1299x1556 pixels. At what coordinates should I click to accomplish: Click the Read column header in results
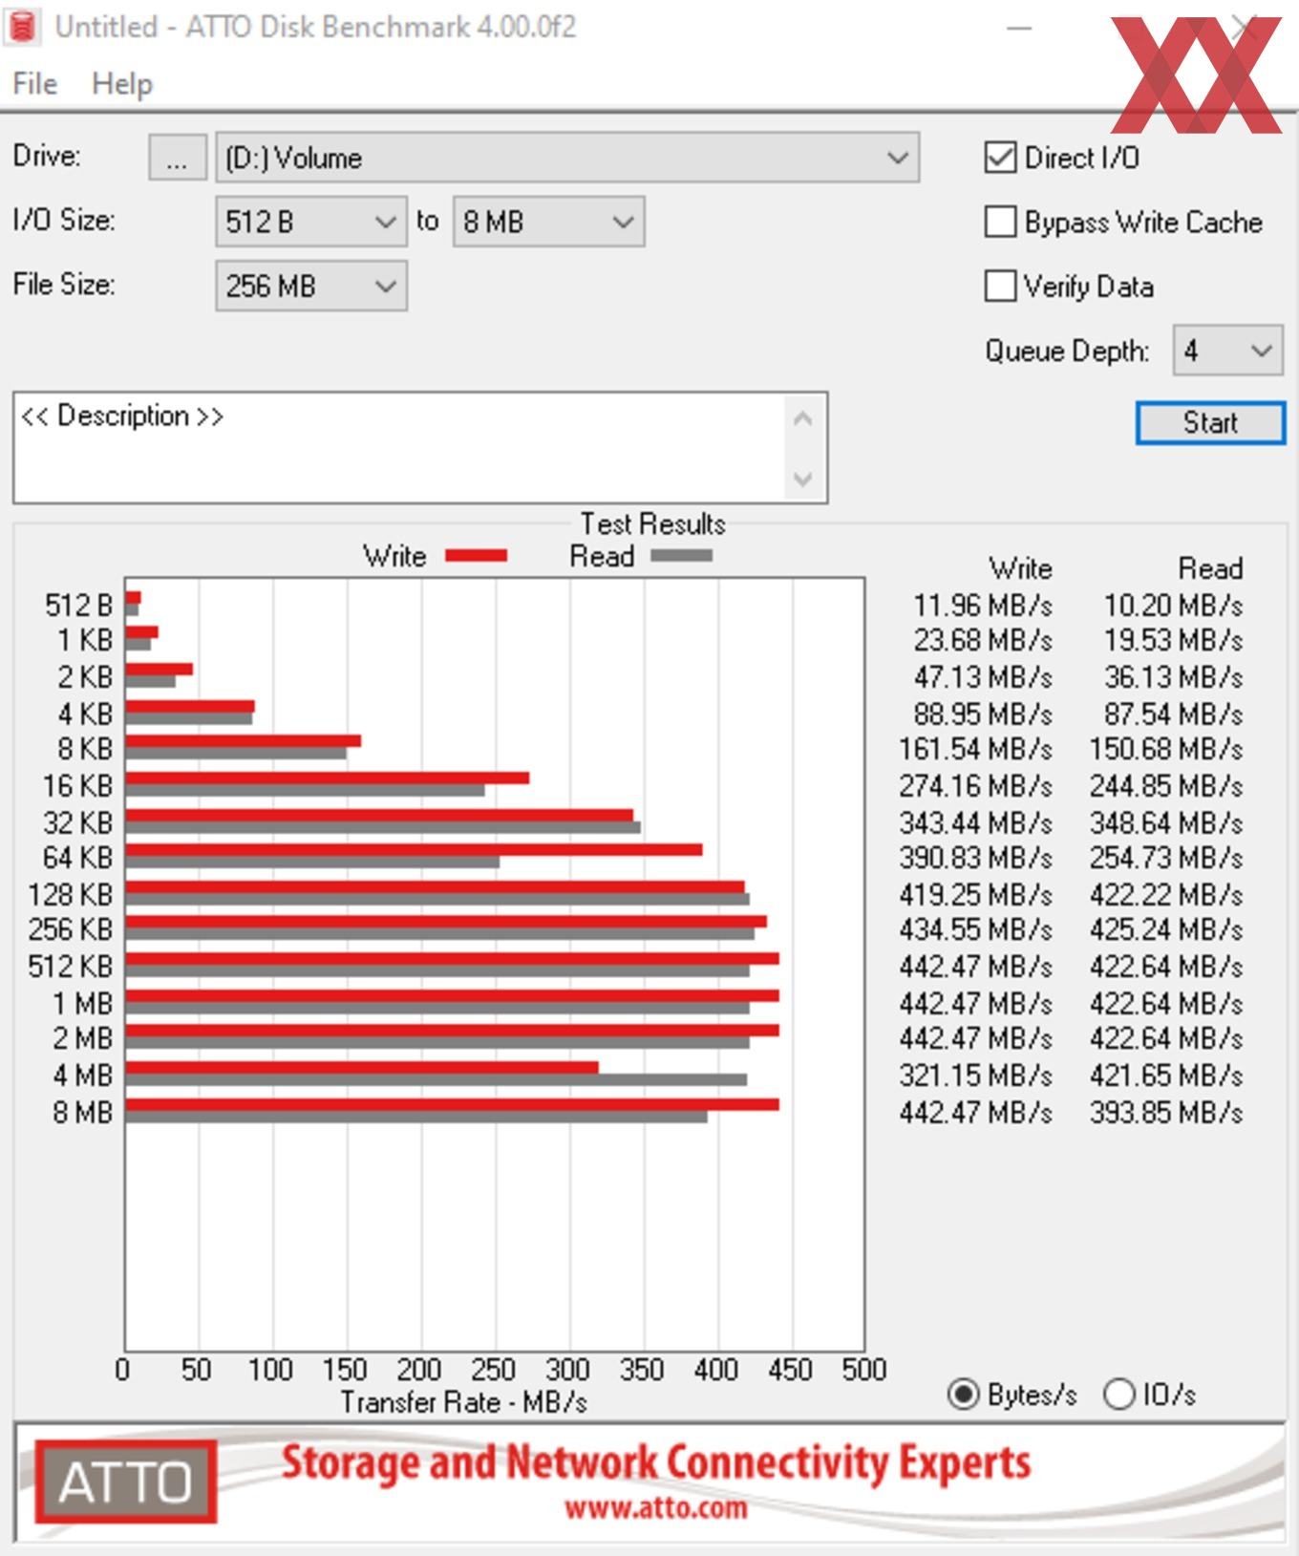coord(1210,568)
